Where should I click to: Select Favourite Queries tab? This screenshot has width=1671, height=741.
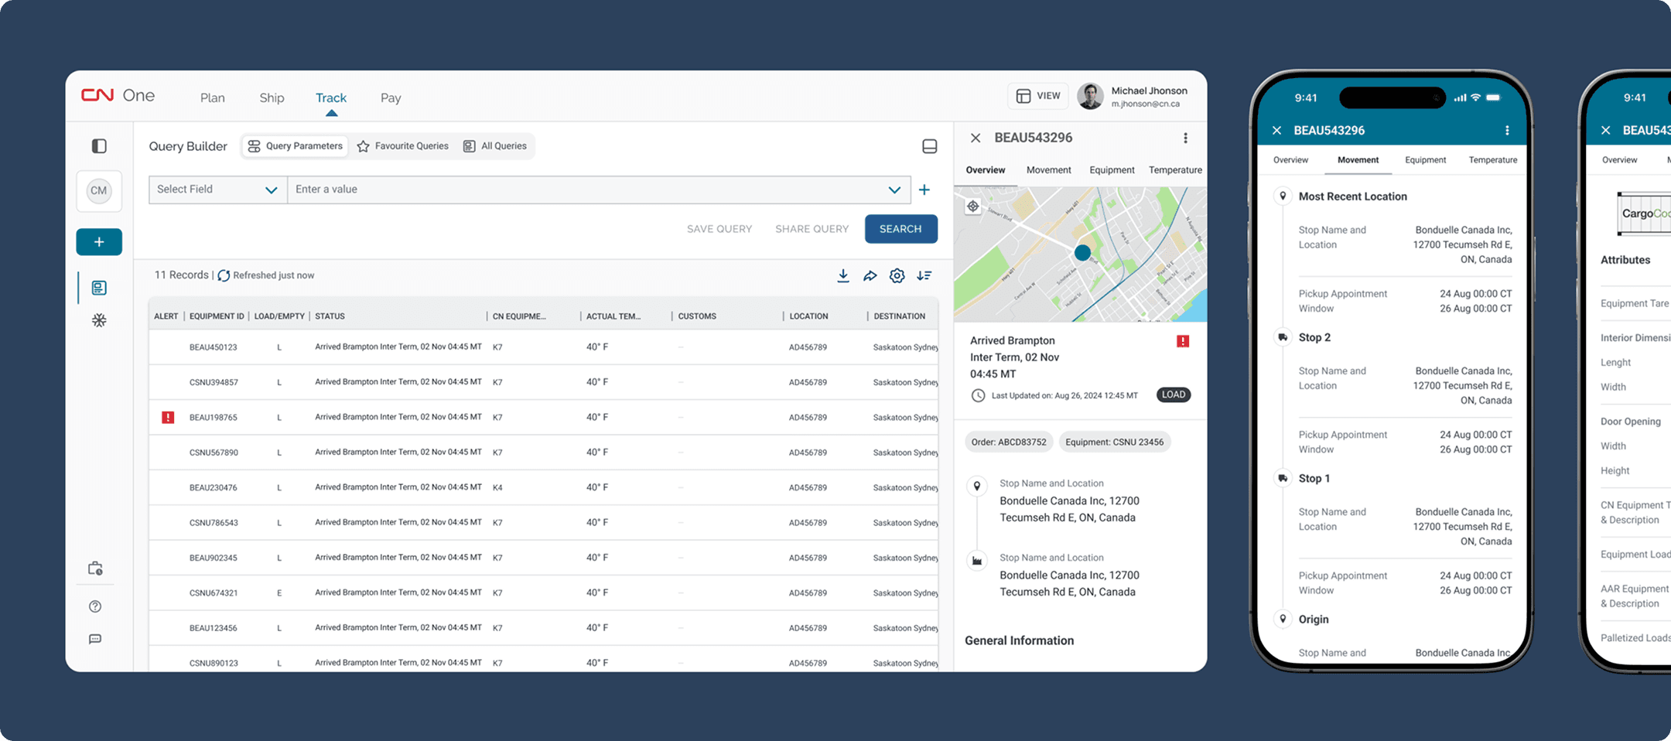point(402,146)
